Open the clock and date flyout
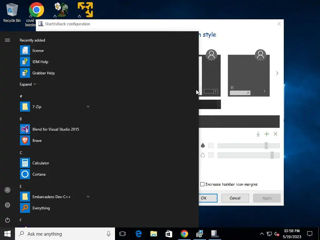This screenshot has width=320, height=240. [x=292, y=234]
